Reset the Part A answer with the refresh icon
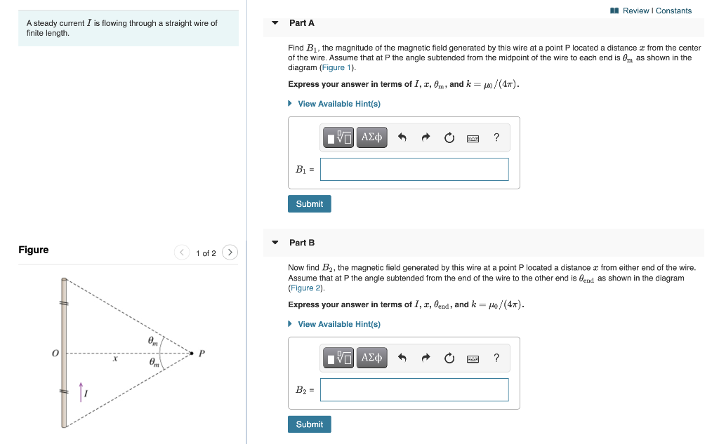719x444 pixels. click(x=449, y=137)
